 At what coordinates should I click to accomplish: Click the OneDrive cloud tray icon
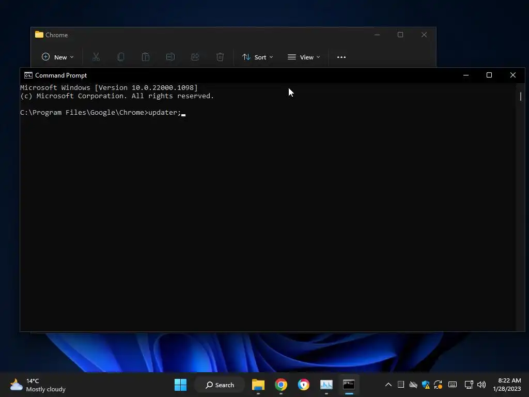413,385
